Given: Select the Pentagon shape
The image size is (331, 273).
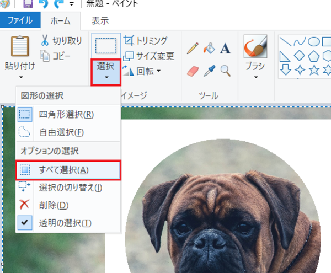Looking at the screenshot, I should pos(314,56).
